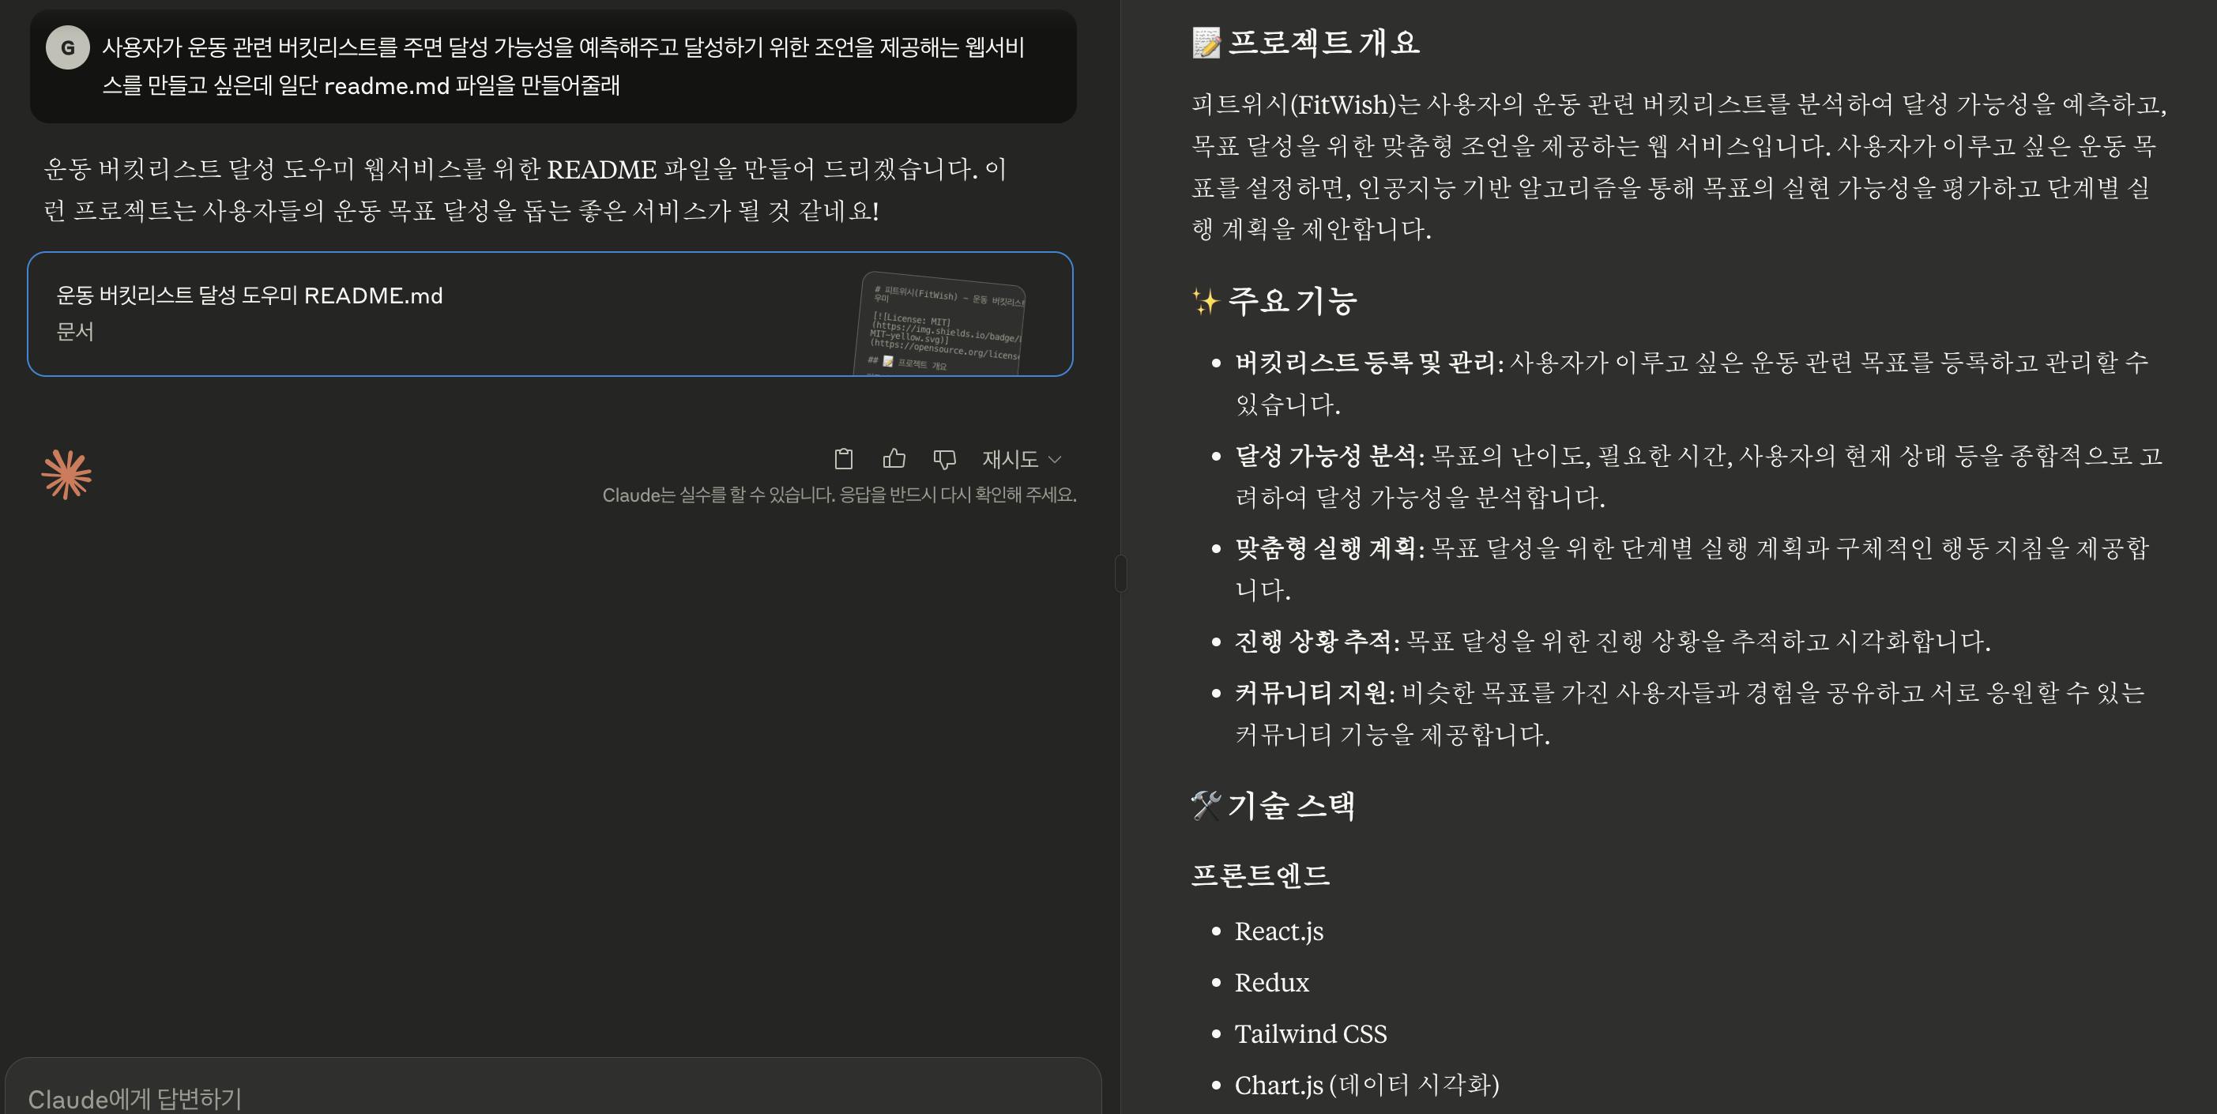Click the orange Claude starburst logo
The height and width of the screenshot is (1114, 2217).
(66, 474)
